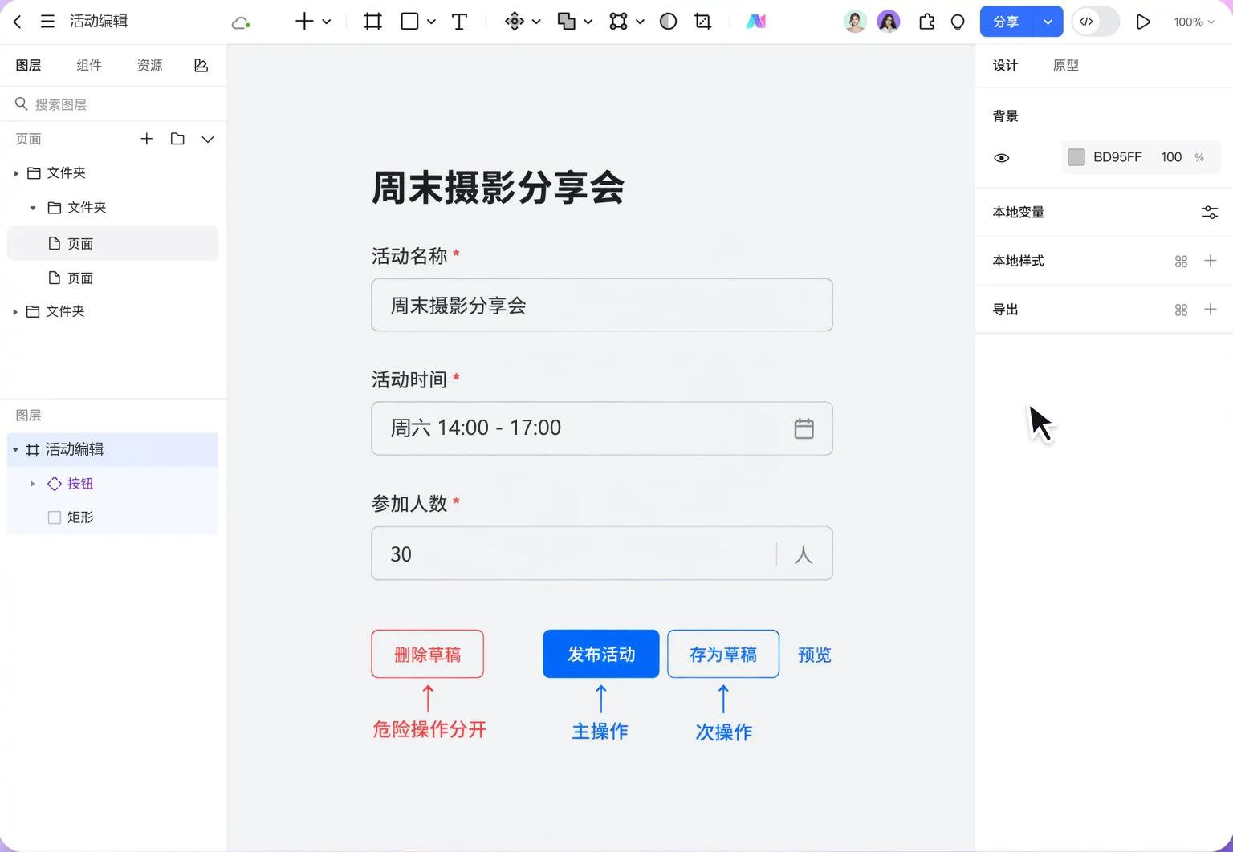Open the hamburger main menu
This screenshot has height=852, width=1233.
(x=47, y=22)
